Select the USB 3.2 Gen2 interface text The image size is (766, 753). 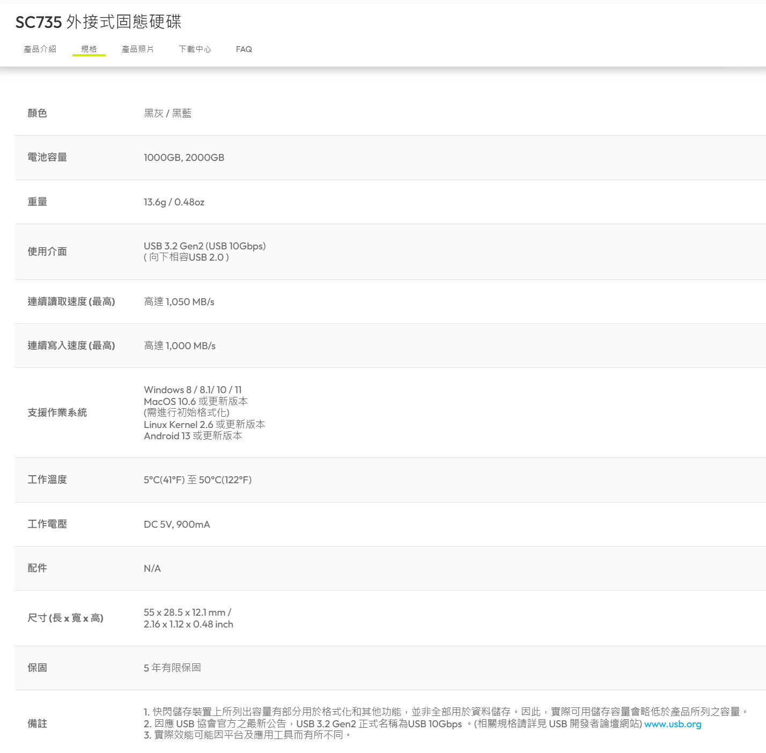[x=205, y=246]
